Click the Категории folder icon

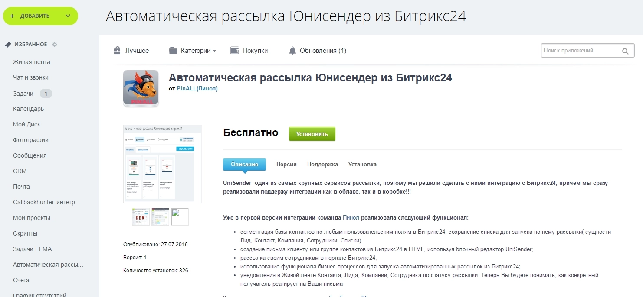tap(174, 51)
